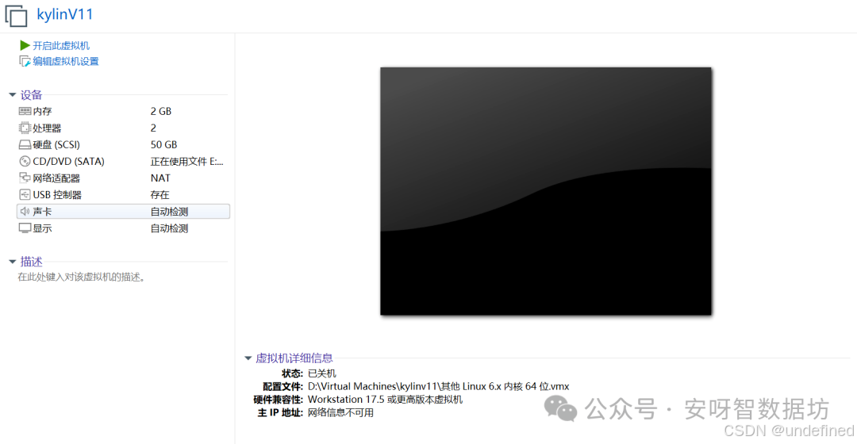Image resolution: width=857 pixels, height=444 pixels.
Task: Click the 网络适配器 device label
Action: 56,178
